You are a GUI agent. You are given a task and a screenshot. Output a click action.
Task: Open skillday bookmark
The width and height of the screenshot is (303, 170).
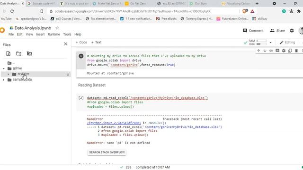tap(260, 19)
